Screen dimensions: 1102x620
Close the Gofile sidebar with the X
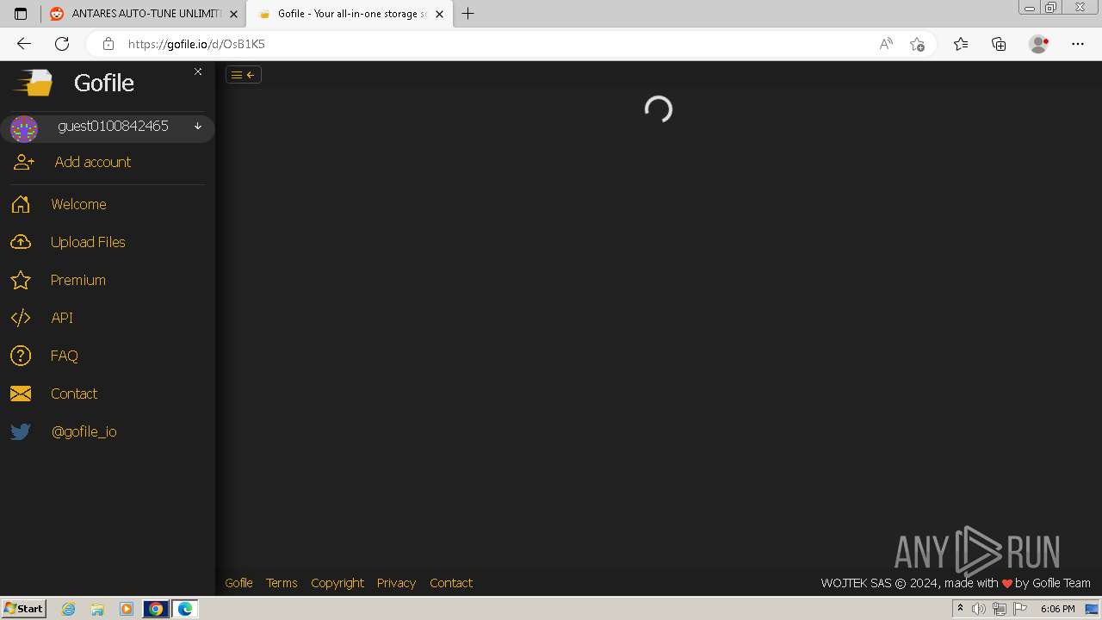(x=198, y=71)
